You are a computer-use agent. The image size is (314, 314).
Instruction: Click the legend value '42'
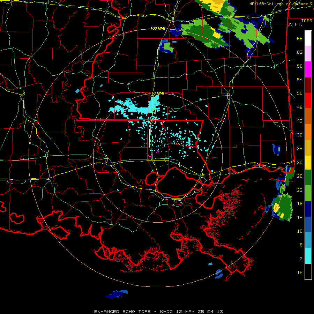300,121
